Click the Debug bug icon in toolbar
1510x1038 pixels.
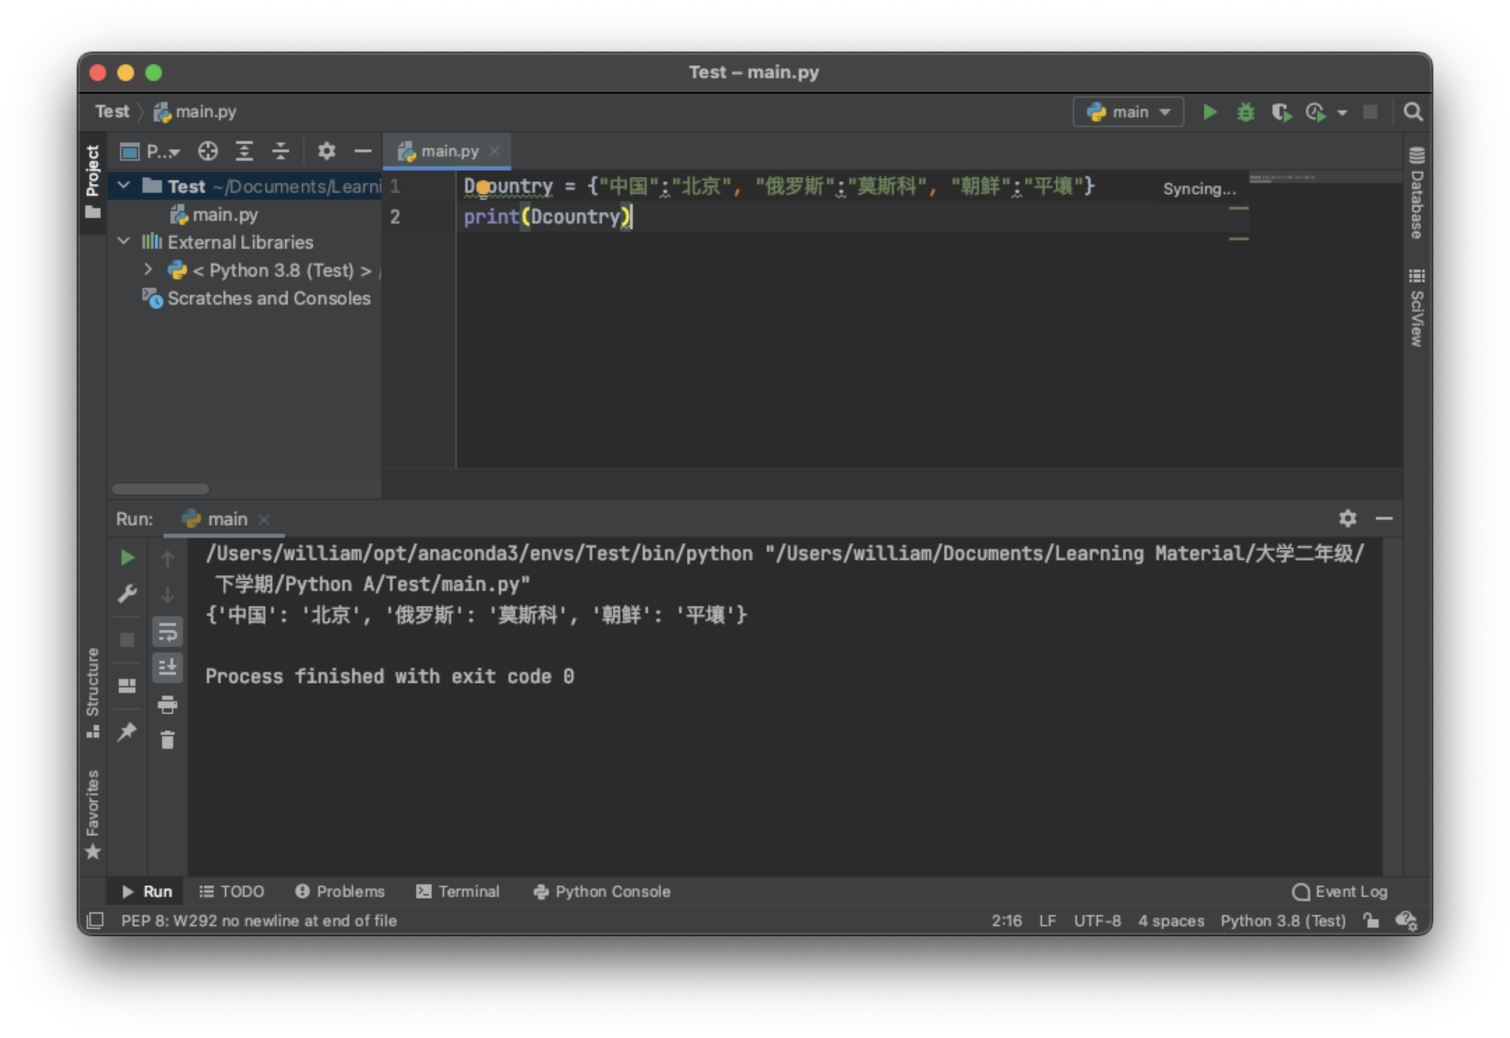coord(1245,112)
